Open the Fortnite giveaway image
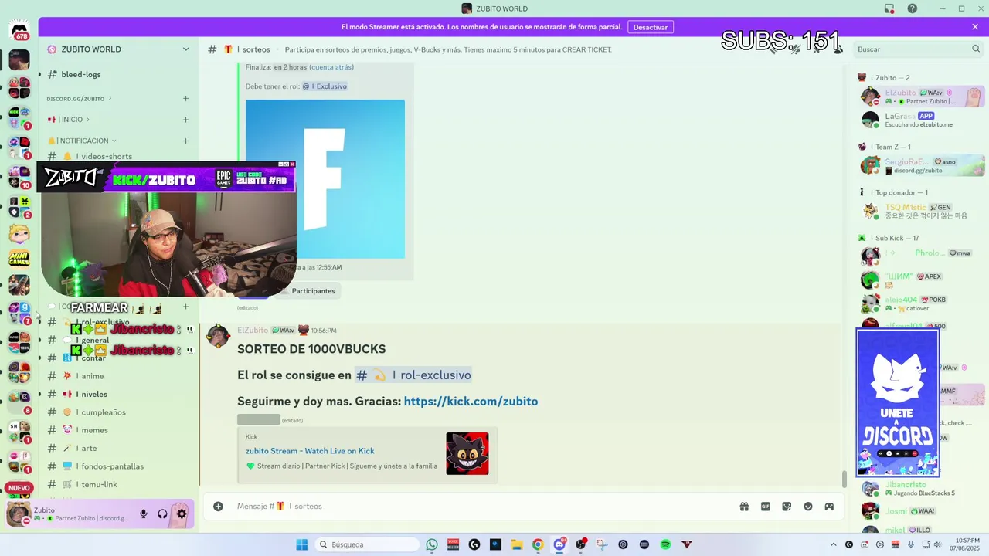This screenshot has width=989, height=556. tap(325, 179)
